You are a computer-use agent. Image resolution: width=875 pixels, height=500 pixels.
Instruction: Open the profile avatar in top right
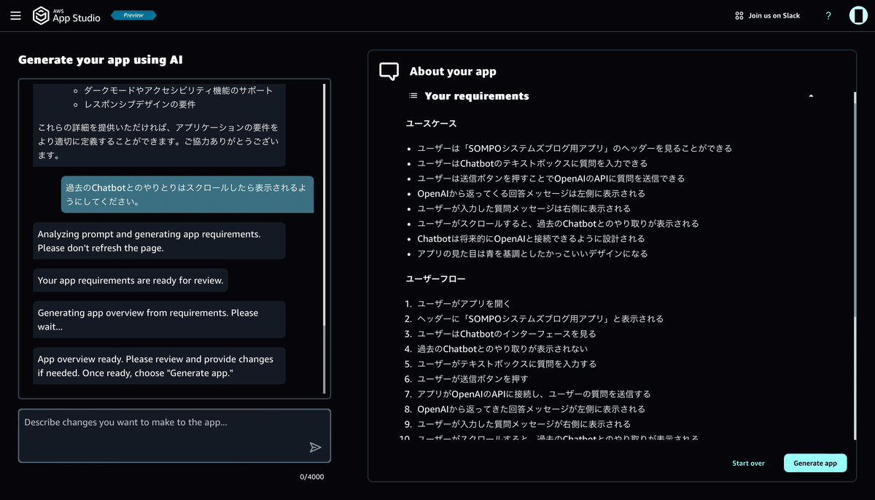(857, 15)
